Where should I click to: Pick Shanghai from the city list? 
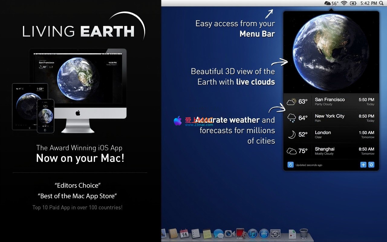click(331, 151)
